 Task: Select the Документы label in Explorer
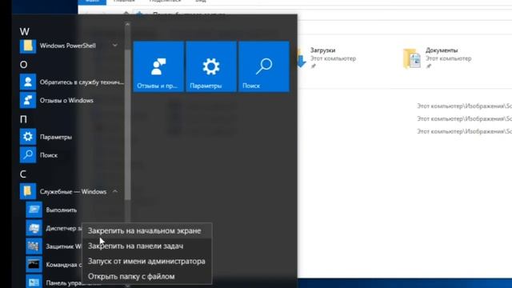point(442,50)
